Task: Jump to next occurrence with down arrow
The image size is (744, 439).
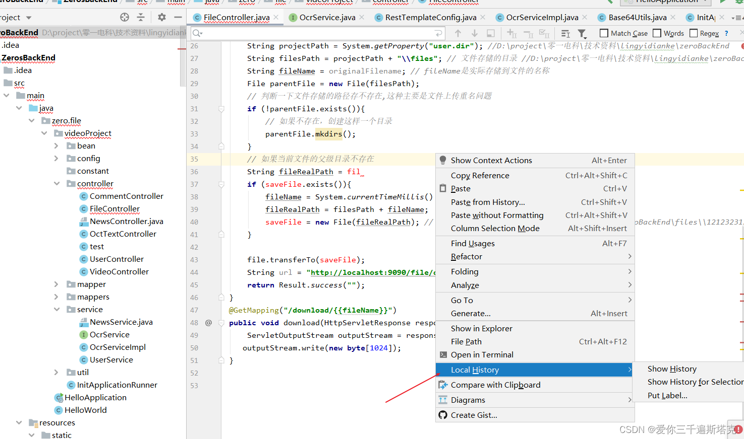Action: (x=474, y=33)
